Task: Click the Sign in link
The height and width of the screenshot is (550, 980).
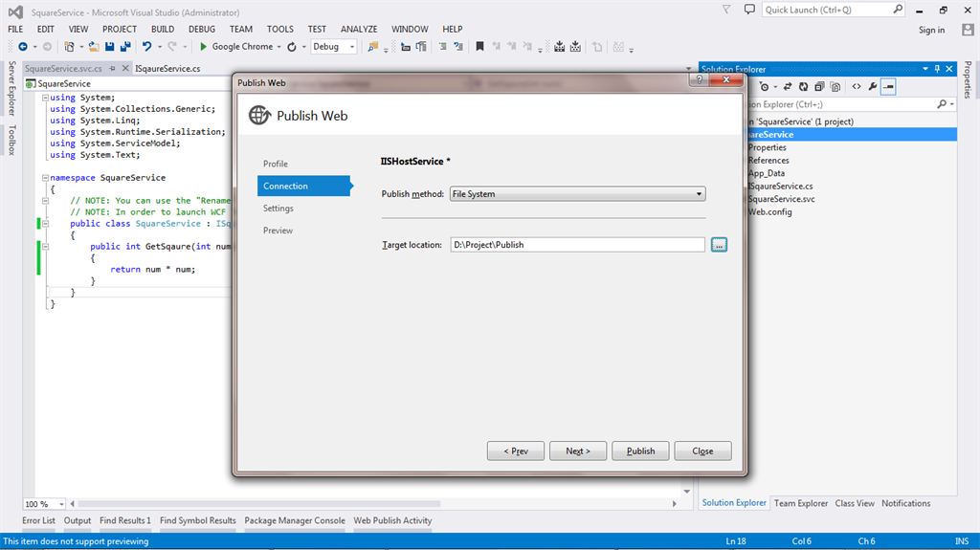Action: tap(931, 30)
